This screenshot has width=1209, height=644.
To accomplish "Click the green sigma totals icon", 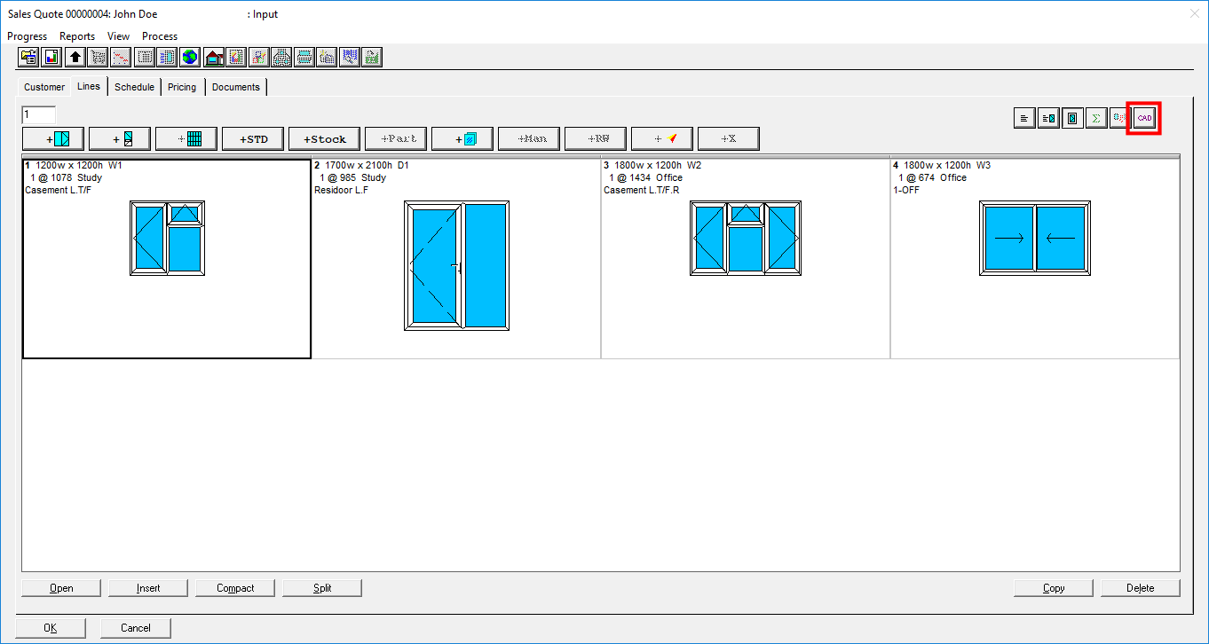I will [1096, 118].
